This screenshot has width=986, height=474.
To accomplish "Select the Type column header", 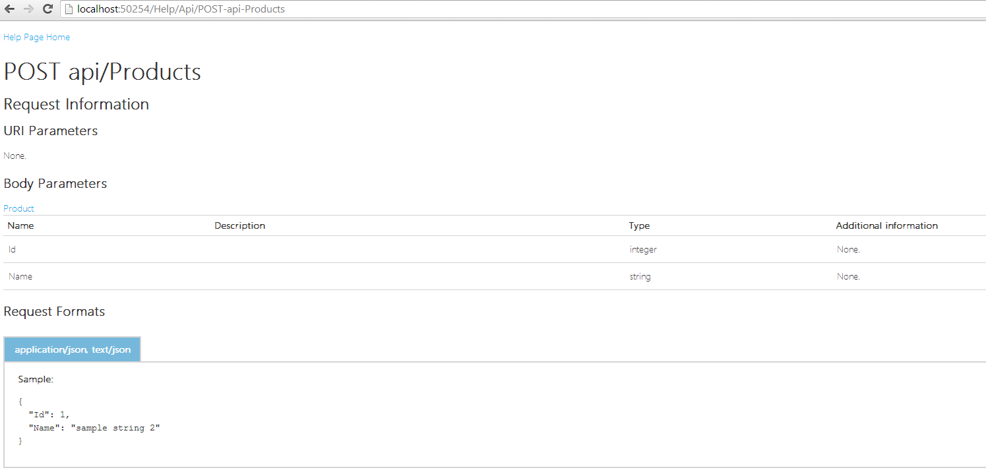I will [639, 225].
